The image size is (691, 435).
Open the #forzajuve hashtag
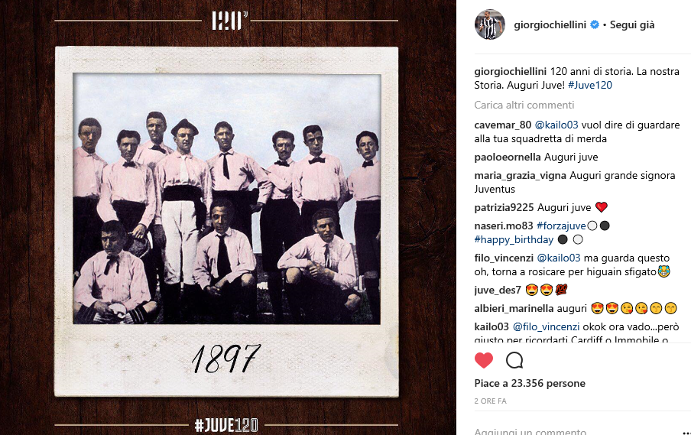561,226
